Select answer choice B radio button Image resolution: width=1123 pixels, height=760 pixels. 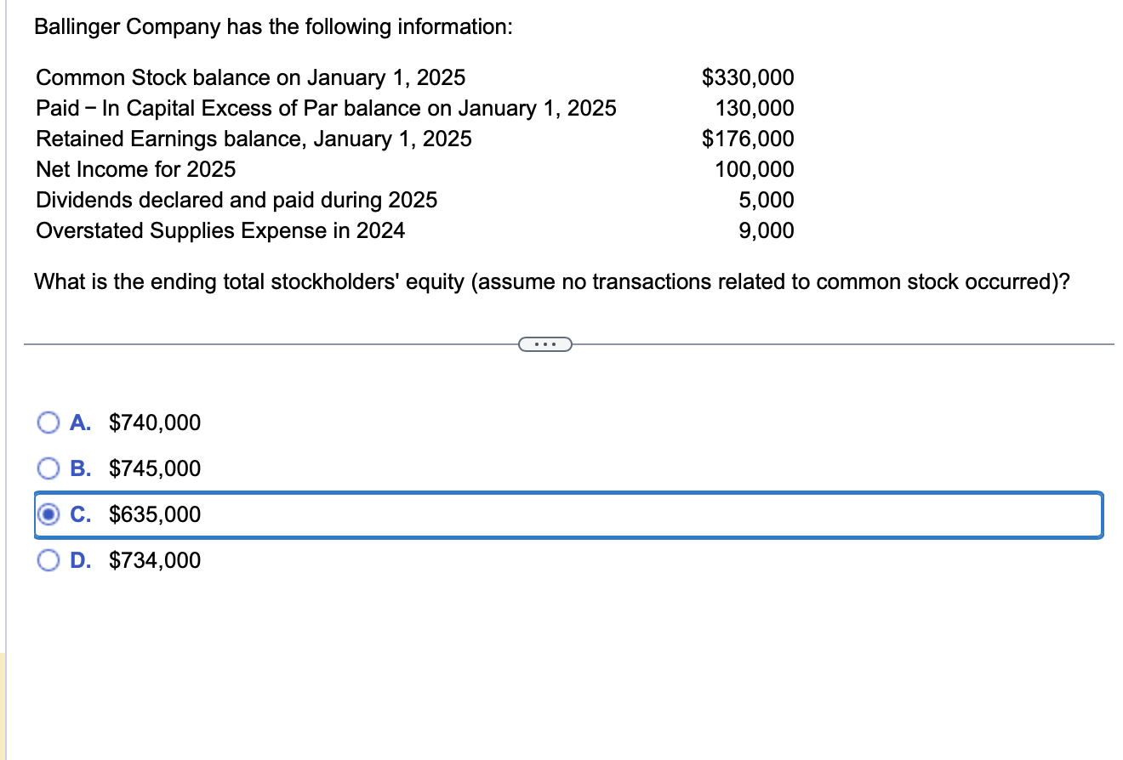[48, 468]
